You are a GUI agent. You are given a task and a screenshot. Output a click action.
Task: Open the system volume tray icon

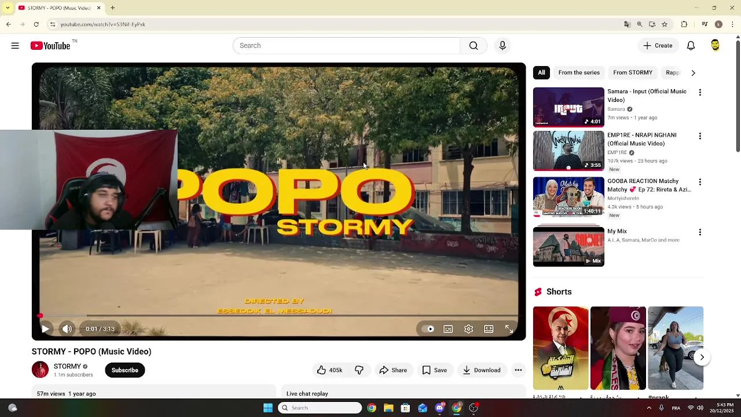[x=700, y=408]
